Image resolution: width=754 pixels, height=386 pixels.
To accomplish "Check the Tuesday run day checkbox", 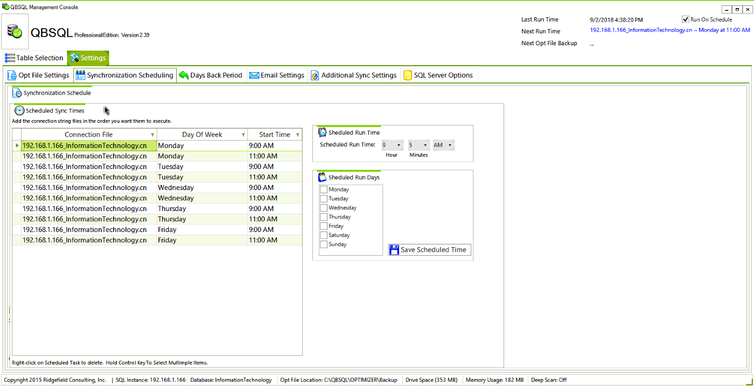I will tap(324, 199).
